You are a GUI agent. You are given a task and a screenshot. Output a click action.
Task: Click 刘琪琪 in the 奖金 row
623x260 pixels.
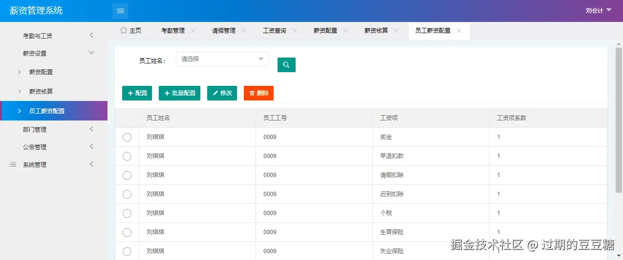[x=155, y=137]
